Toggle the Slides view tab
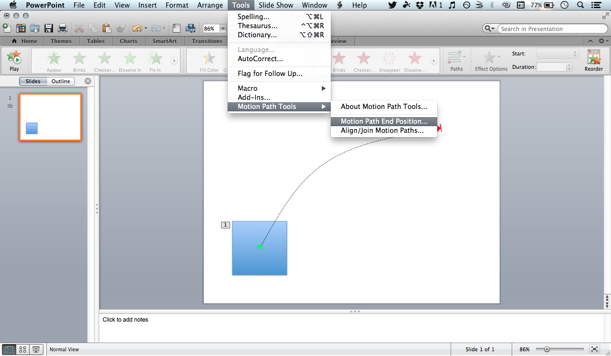 33,81
